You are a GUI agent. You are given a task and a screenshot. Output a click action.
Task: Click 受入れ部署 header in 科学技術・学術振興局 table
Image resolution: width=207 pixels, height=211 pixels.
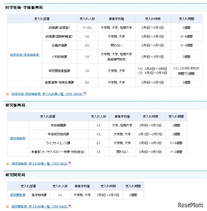(42, 19)
